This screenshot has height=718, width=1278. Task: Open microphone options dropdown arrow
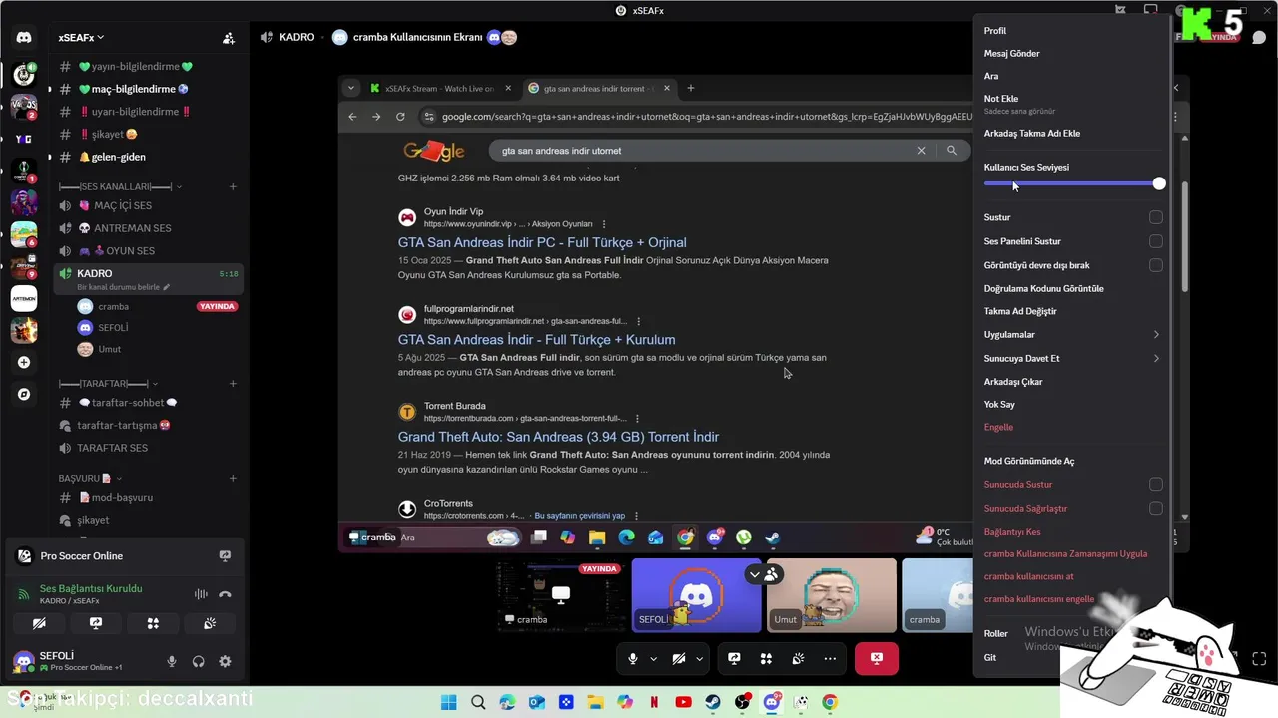[x=654, y=659]
